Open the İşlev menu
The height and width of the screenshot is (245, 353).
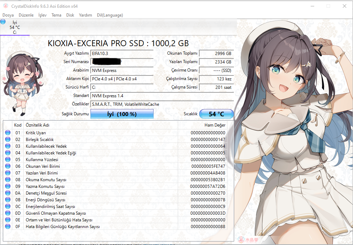(x=42, y=15)
